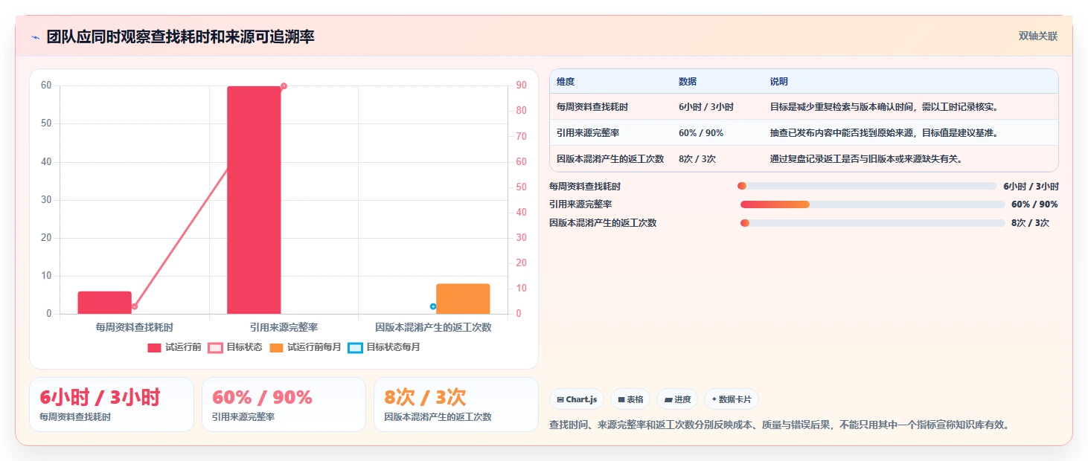Click the Chart.js chip icon

pyautogui.click(x=560, y=399)
